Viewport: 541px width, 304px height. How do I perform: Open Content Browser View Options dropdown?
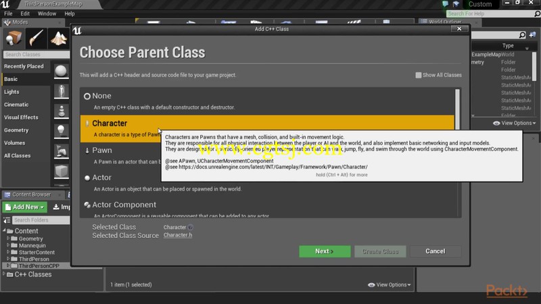pyautogui.click(x=390, y=285)
